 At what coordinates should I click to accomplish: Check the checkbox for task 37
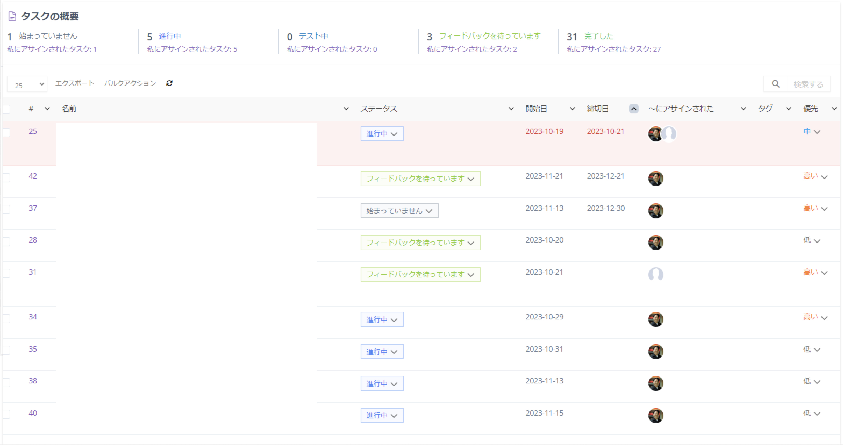(x=6, y=209)
